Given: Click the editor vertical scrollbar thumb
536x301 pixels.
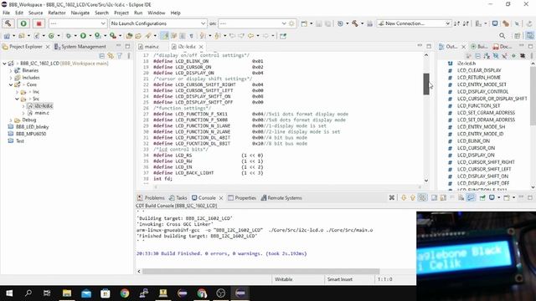Looking at the screenshot, I should (426, 84).
